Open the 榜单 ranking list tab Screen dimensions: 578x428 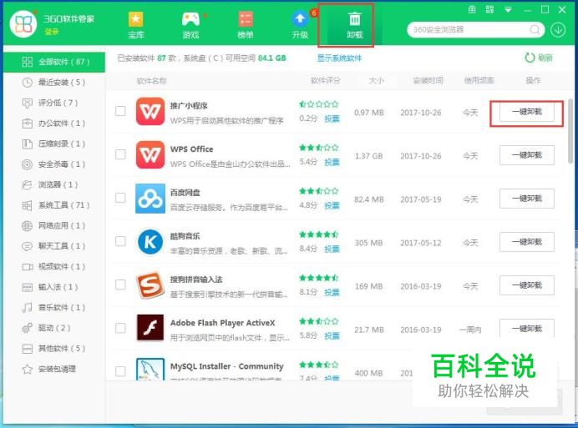pos(245,25)
